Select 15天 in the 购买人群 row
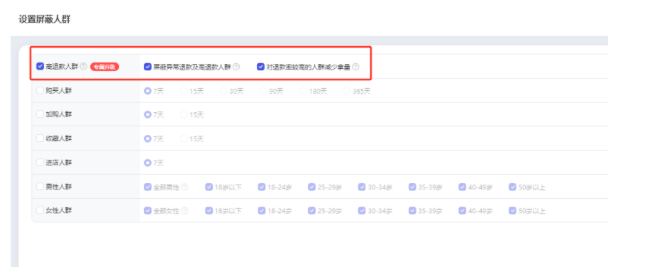This screenshot has width=645, height=279. [184, 91]
